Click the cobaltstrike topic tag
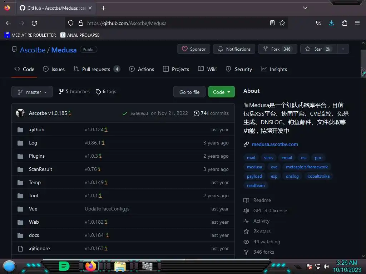This screenshot has height=274, width=366. pyautogui.click(x=318, y=176)
